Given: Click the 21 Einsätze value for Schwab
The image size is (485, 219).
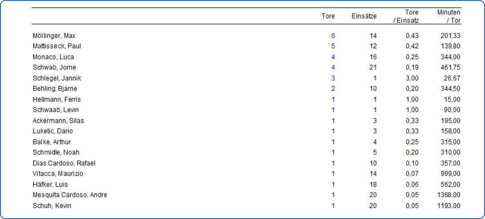Looking at the screenshot, I should point(373,67).
